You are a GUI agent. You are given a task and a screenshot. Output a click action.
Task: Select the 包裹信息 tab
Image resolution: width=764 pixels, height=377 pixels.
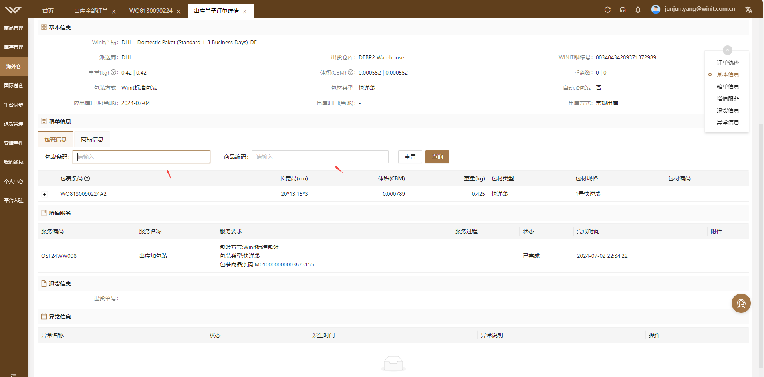[56, 139]
